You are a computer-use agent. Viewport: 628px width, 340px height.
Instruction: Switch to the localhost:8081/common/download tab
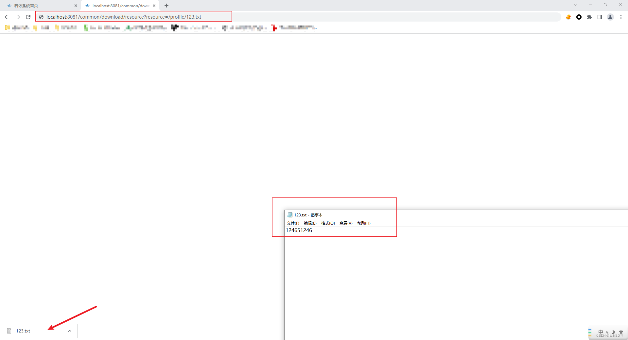[x=120, y=6]
